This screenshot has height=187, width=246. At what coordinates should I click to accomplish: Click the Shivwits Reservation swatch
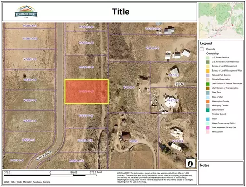point(208,80)
